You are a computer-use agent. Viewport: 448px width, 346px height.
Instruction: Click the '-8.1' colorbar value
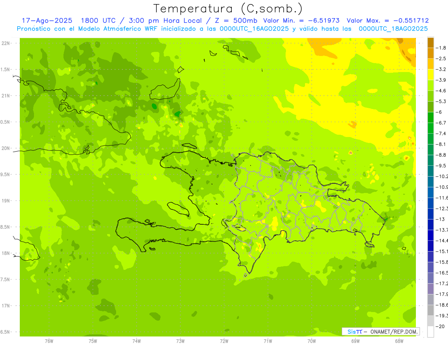441,144
